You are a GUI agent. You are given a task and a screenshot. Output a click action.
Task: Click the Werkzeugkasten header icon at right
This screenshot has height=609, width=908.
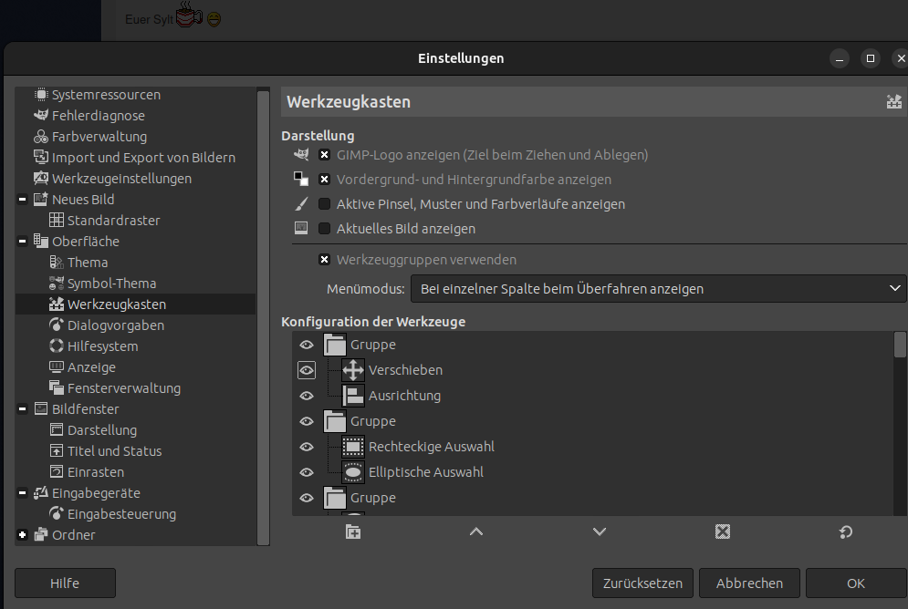893,102
